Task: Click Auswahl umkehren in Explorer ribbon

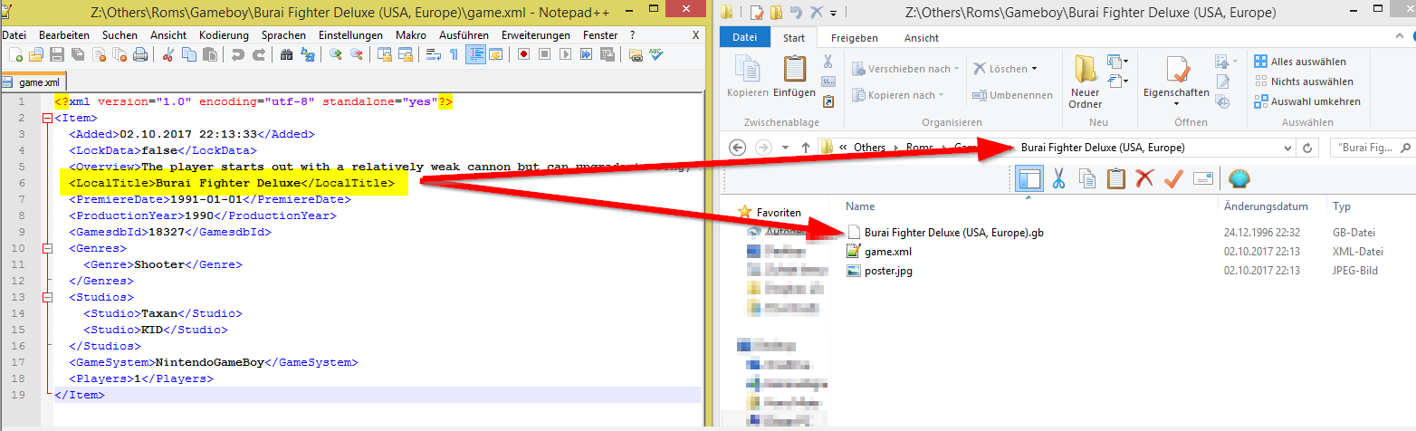Action: [x=1307, y=101]
